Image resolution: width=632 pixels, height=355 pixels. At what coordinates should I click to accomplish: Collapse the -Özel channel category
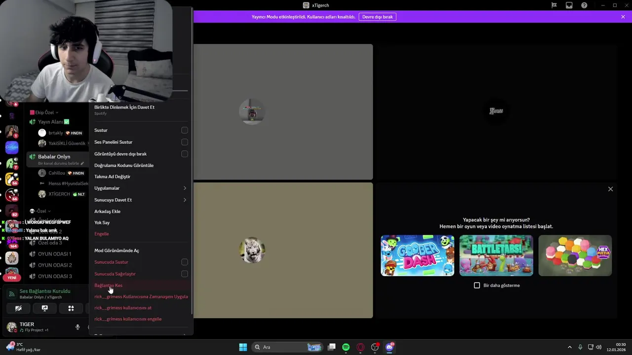[40, 211]
